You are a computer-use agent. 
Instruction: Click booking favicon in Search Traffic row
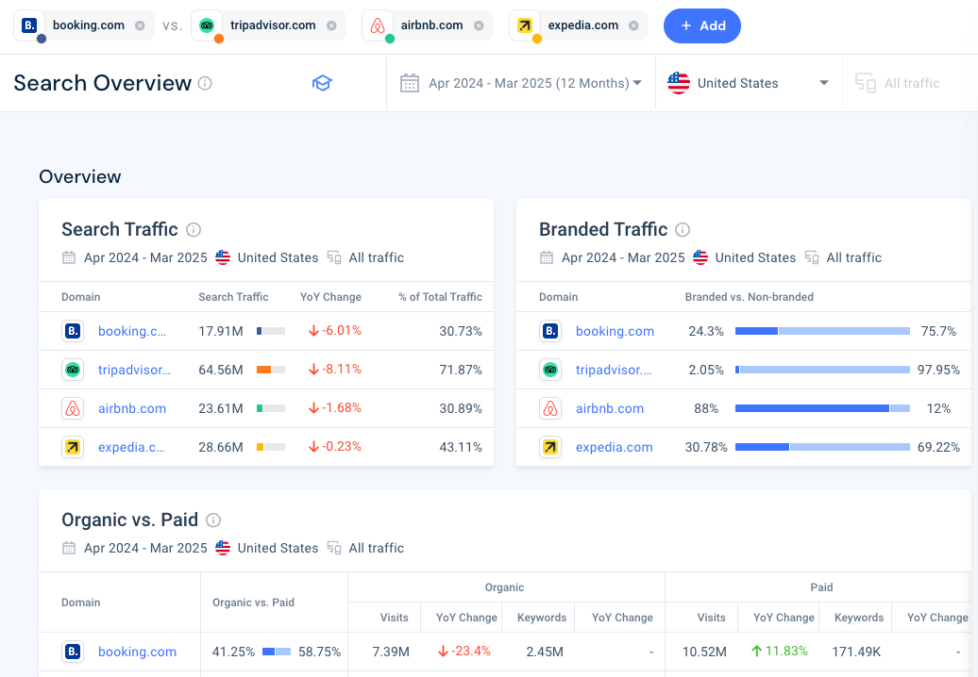click(x=73, y=331)
